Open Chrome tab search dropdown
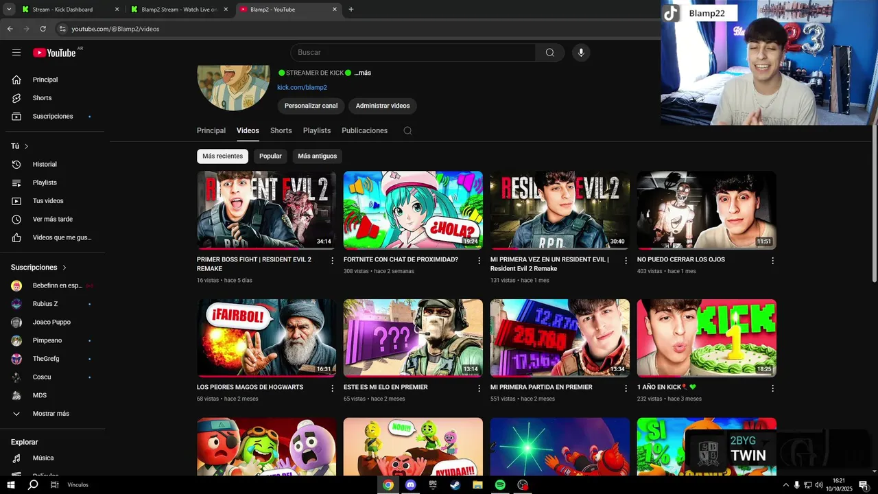This screenshot has height=494, width=878. [x=9, y=10]
